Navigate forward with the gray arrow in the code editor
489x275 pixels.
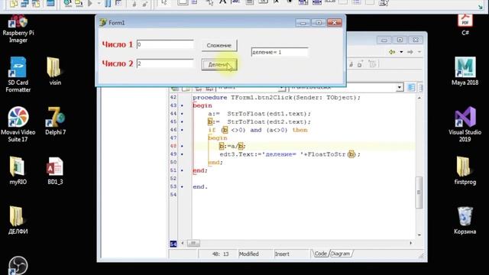tap(410, 52)
